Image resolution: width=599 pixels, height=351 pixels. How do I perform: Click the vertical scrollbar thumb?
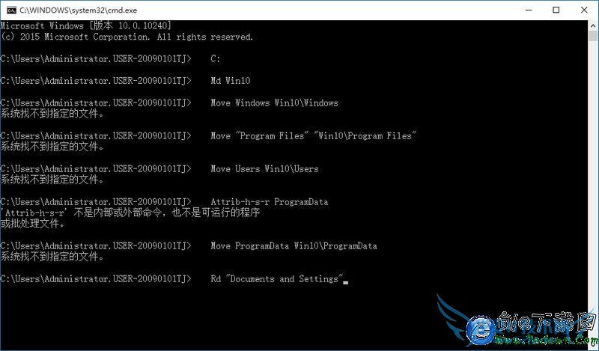click(593, 36)
